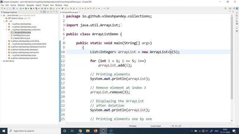Click the Coverage run icon
The height and width of the screenshot is (134, 239).
click(x=31, y=9)
